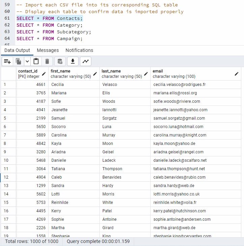The image size is (244, 246).
Task: Click email cell cecilia.velasco@rodrigues.fr
Action: click(196, 85)
